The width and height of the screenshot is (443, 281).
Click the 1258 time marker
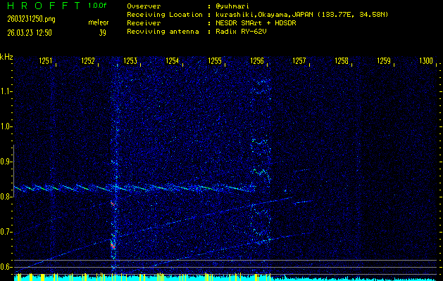342,60
